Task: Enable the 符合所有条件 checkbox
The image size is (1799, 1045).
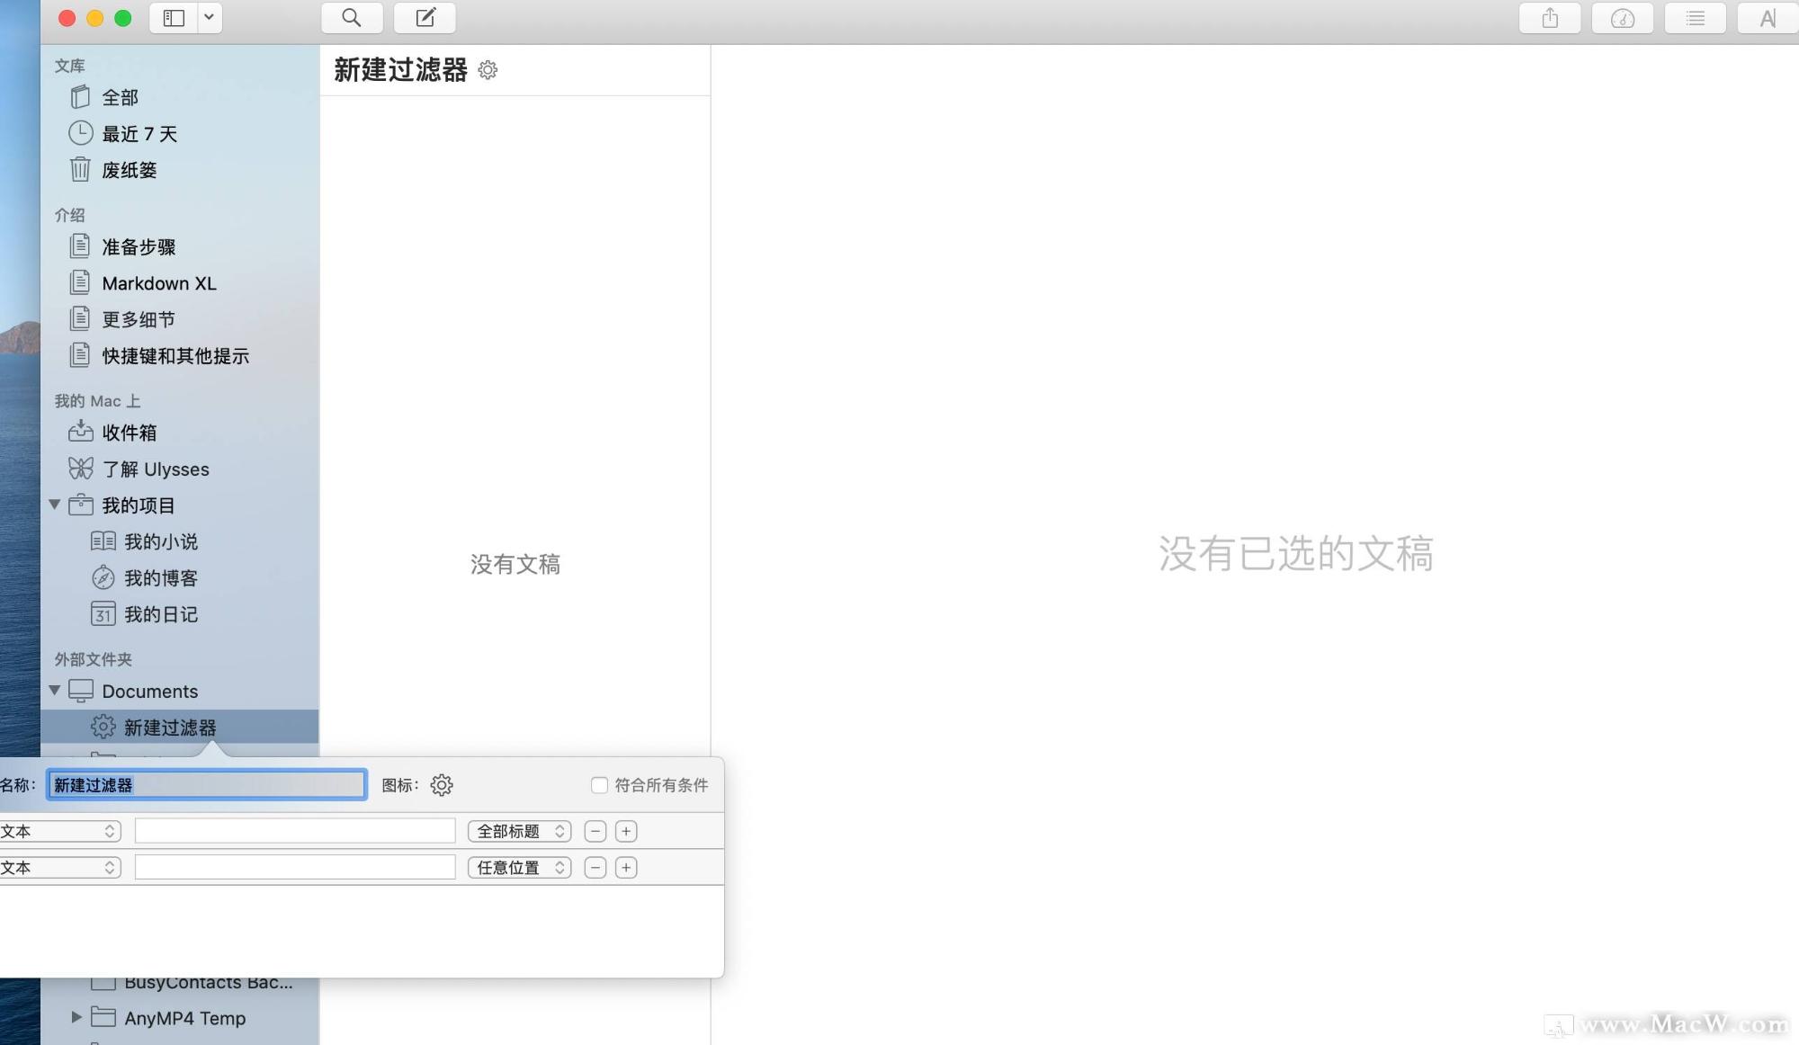Action: coord(598,784)
